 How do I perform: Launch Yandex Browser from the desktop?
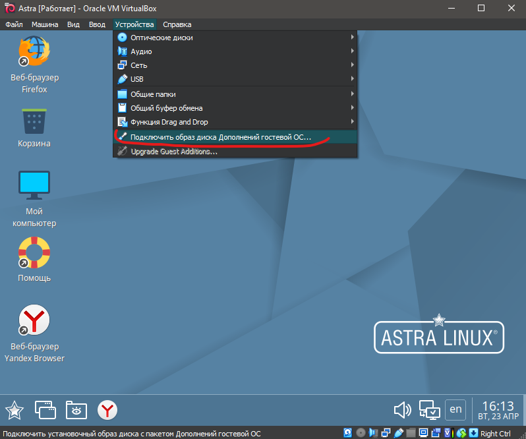coord(34,320)
